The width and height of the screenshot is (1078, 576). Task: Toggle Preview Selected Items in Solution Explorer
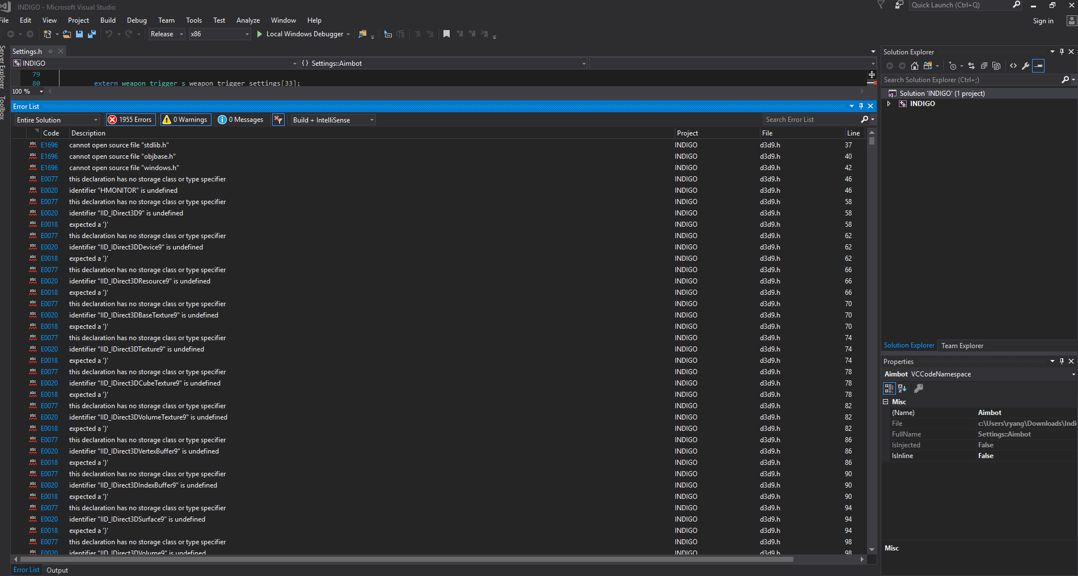[x=1038, y=66]
